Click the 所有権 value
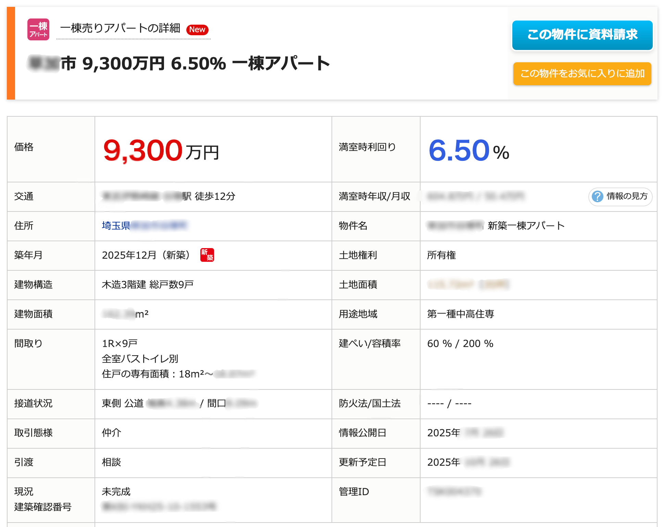The image size is (663, 527). (x=442, y=255)
